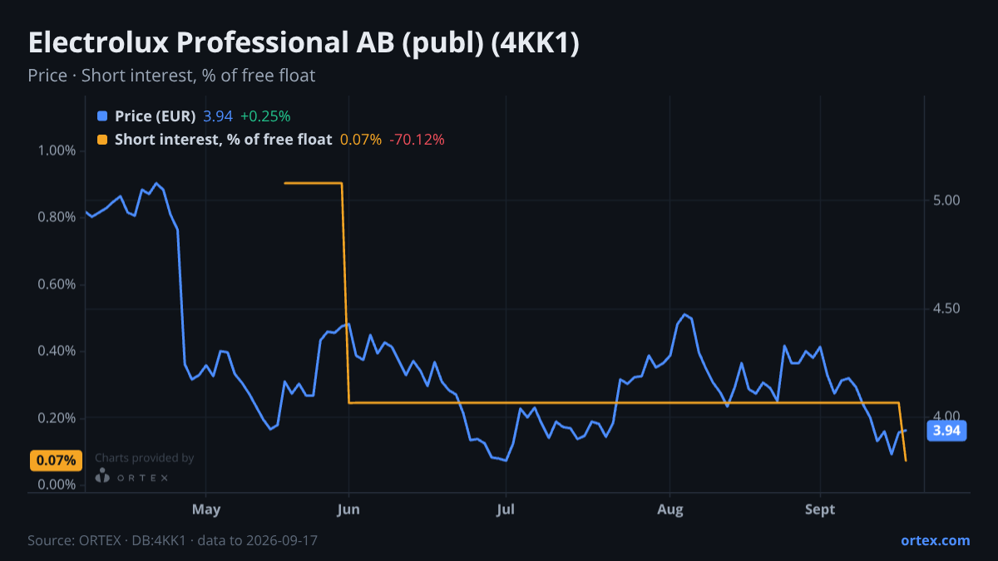Screen dimensions: 998x561
Task: Click the 4.50 right axis label
Action: [x=946, y=308]
